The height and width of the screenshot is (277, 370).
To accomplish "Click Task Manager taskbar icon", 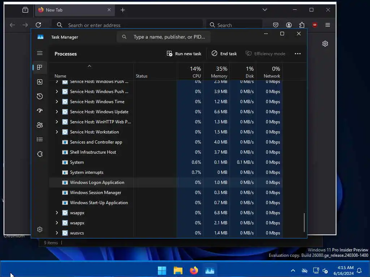I will click(x=210, y=271).
